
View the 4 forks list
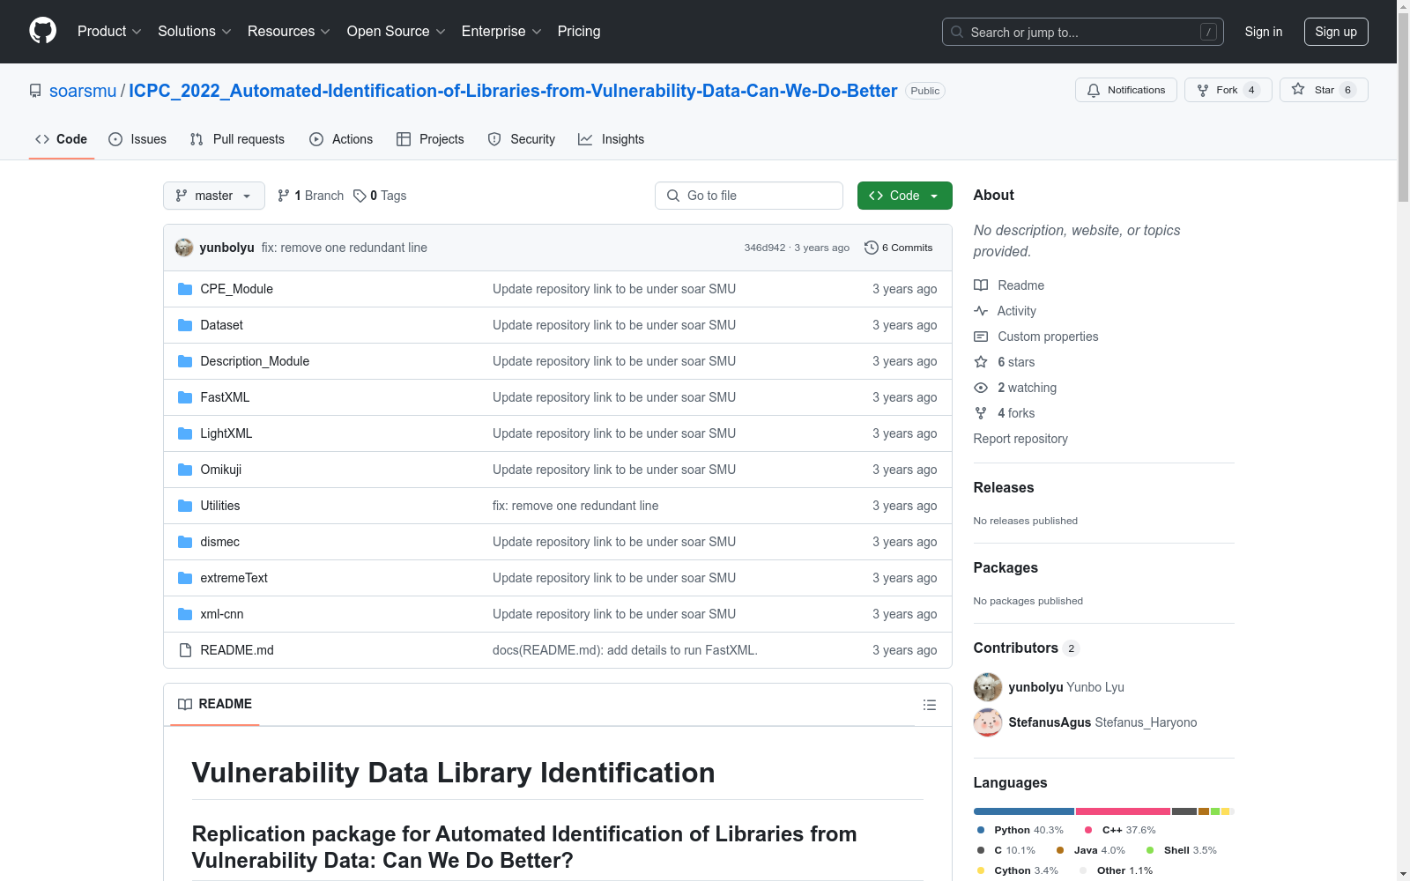point(1005,413)
